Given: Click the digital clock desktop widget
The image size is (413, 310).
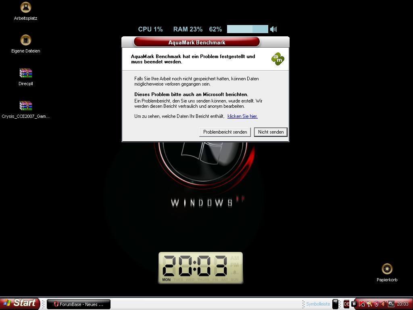Looking at the screenshot, I should 200,268.
